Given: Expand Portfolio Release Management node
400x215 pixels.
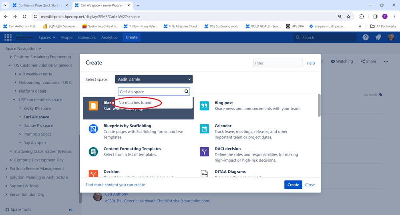Looking at the screenshot, I should pos(6,169).
